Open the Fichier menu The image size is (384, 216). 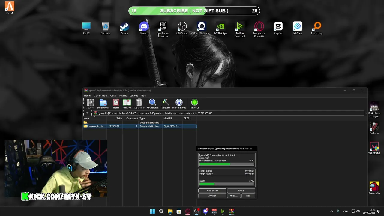tap(88, 95)
